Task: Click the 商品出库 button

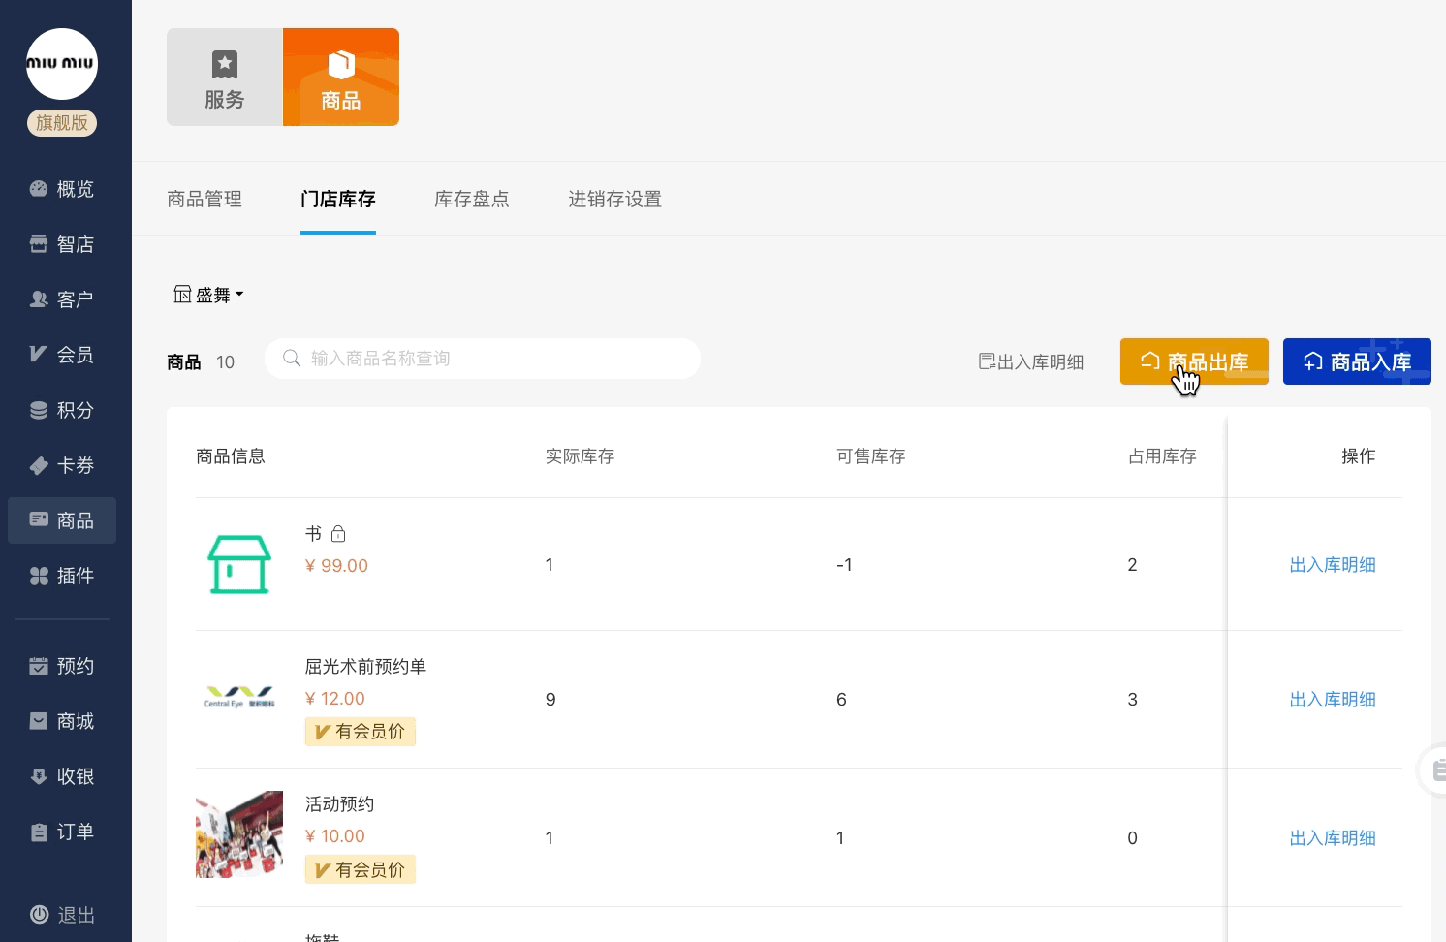Action: tap(1194, 361)
